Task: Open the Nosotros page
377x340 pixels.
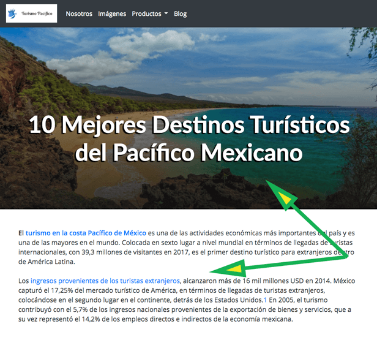Action: tap(79, 13)
